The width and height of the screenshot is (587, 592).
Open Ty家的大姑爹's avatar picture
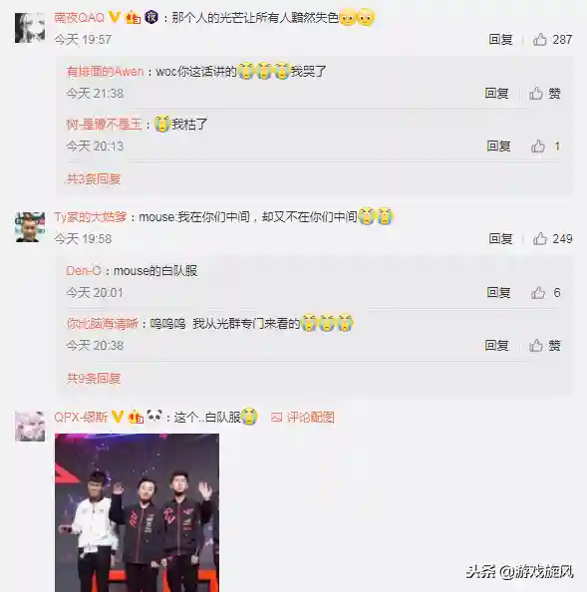coord(30,227)
